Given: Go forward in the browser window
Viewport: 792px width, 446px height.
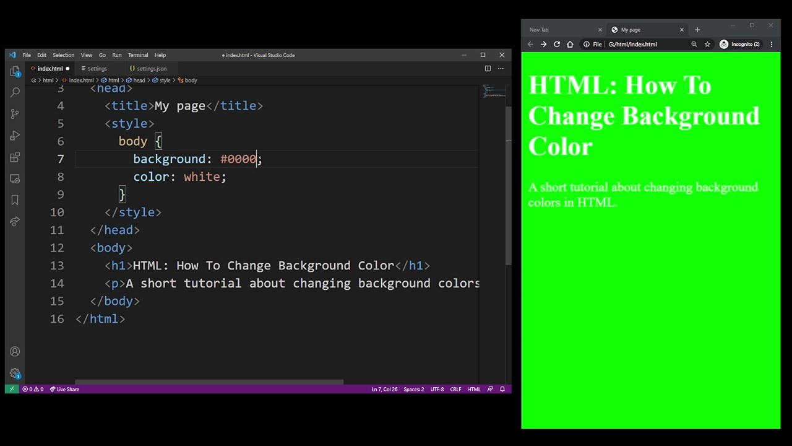Looking at the screenshot, I should coord(543,44).
